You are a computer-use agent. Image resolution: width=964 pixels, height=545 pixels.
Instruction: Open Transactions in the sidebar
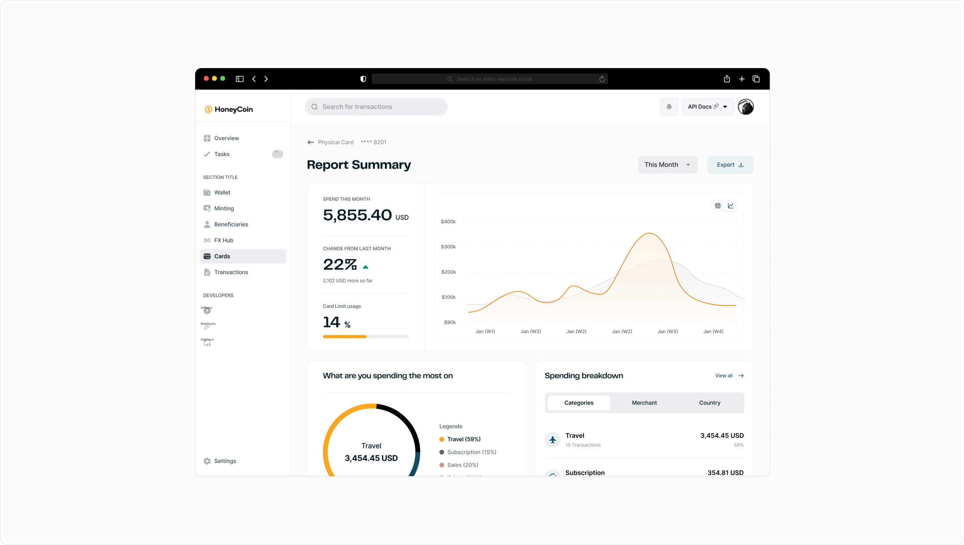[x=231, y=272]
